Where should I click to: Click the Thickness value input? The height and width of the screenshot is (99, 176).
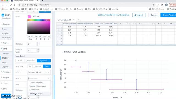[32, 44]
